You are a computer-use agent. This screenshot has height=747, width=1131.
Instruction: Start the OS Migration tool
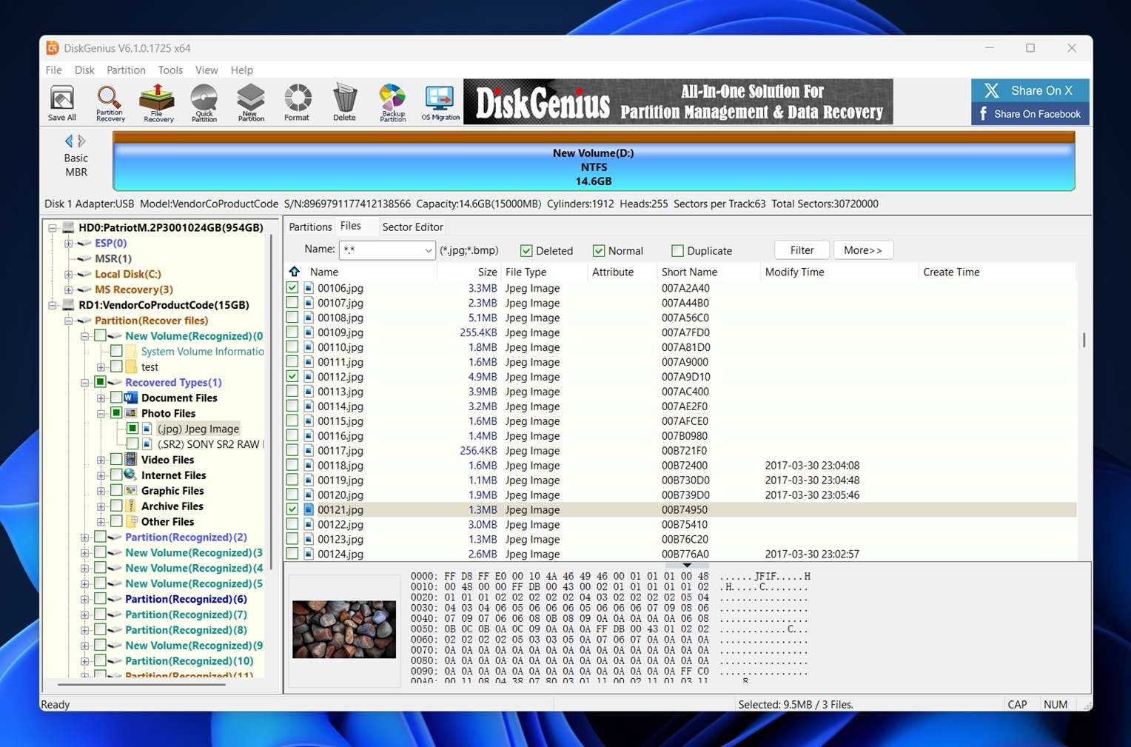point(440,102)
